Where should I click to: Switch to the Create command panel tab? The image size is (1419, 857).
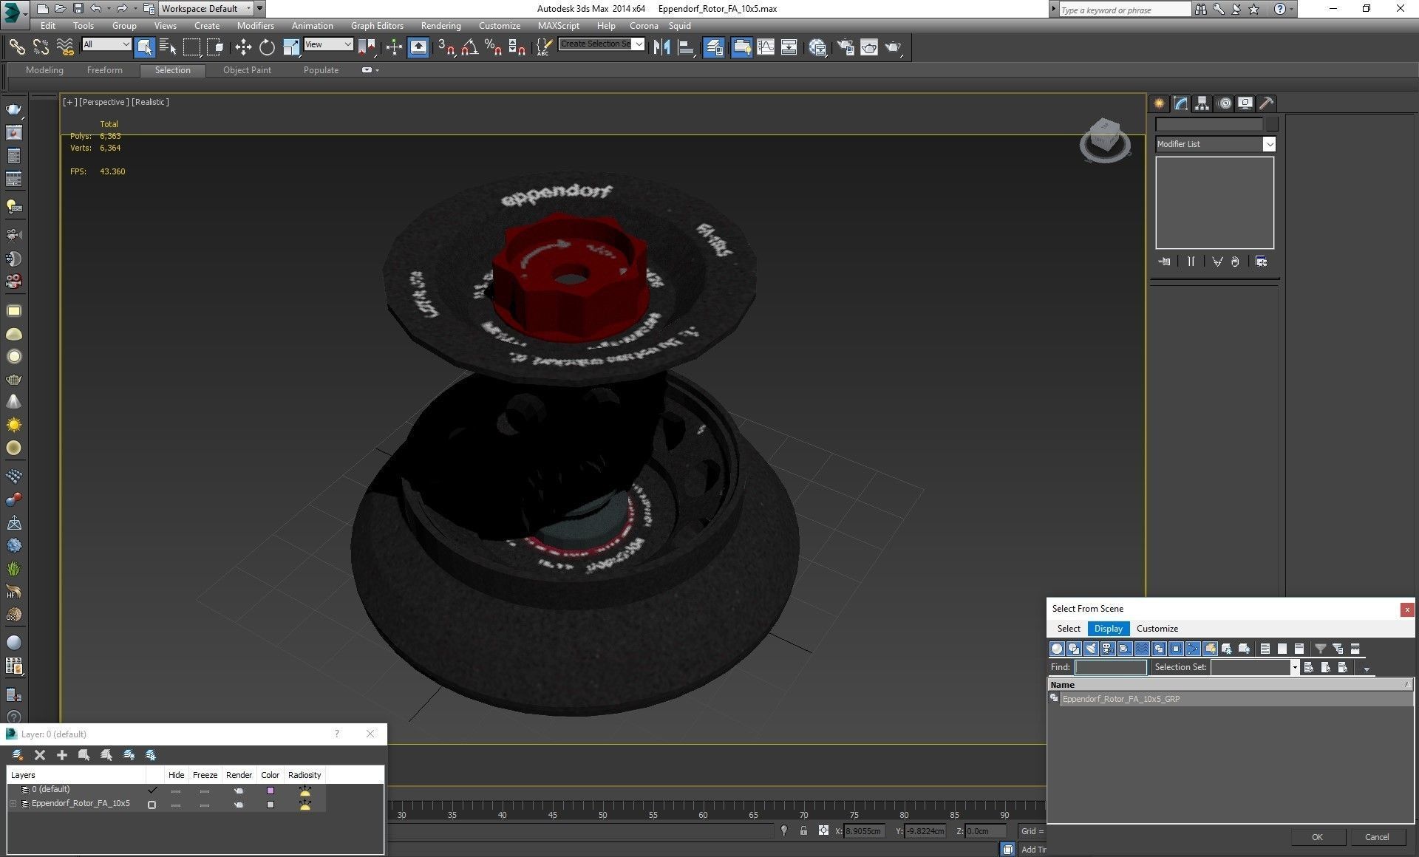coord(1159,103)
